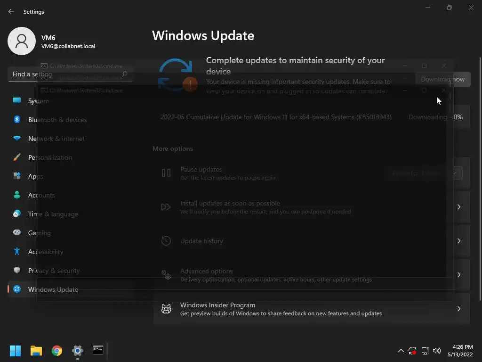This screenshot has height=362, width=482.
Task: Select Gaming in the sidebar
Action: [x=70, y=233]
